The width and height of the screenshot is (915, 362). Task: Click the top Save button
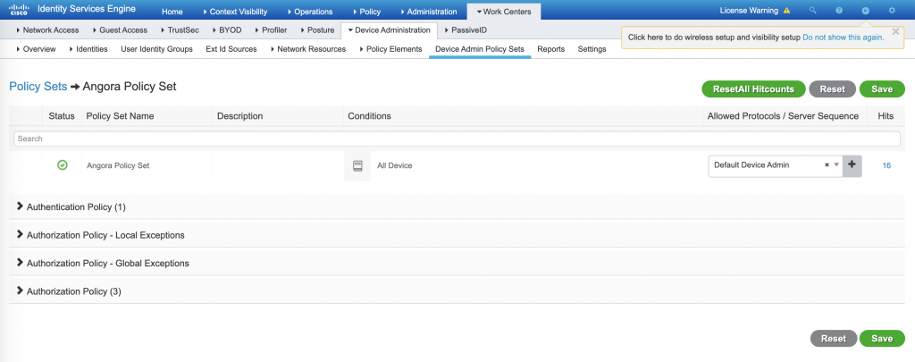click(882, 89)
